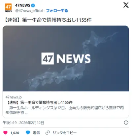Screen dimensions: 132x136
Task: Click the blue reply bubble icon
Action: coord(28,133)
